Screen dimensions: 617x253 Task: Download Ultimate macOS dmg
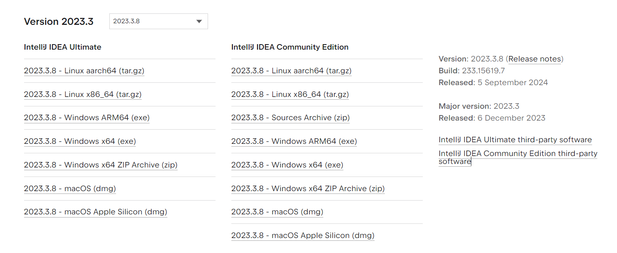(x=70, y=188)
